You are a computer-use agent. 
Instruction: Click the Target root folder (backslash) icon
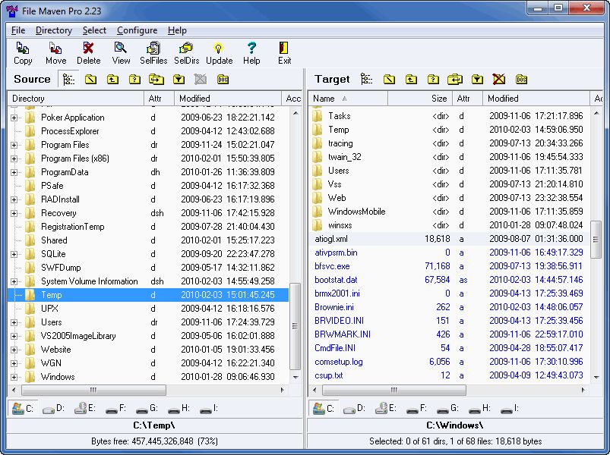click(x=389, y=80)
